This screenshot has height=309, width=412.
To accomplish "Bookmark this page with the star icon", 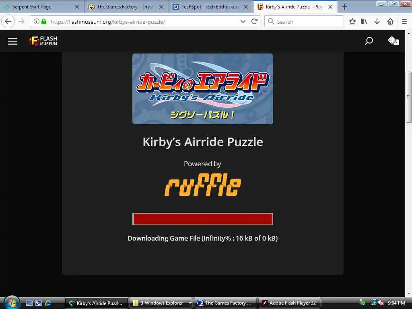I will pos(352,22).
